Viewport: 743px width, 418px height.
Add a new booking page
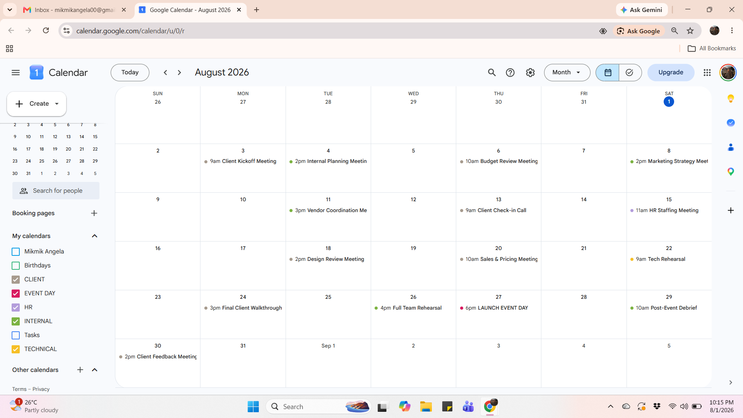[94, 213]
